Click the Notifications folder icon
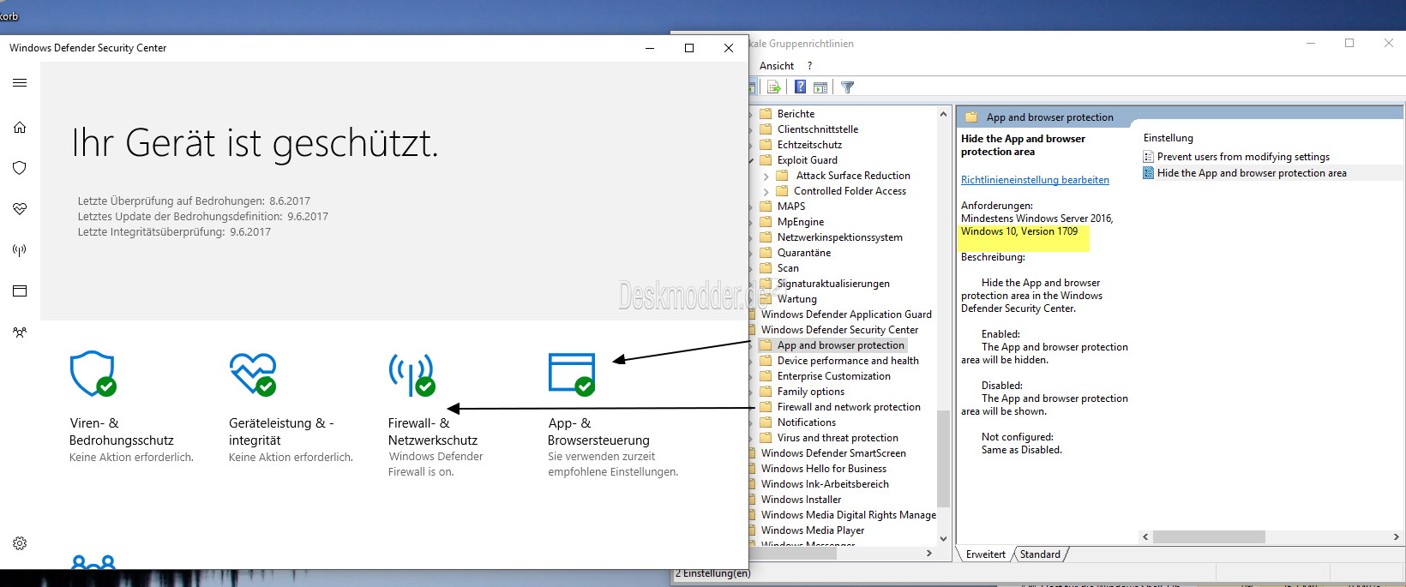This screenshot has height=587, width=1406. 766,422
